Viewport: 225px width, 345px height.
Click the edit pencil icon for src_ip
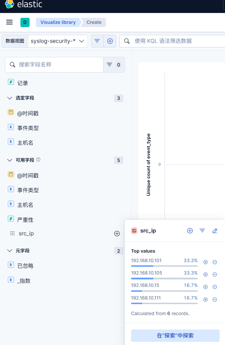click(x=215, y=230)
